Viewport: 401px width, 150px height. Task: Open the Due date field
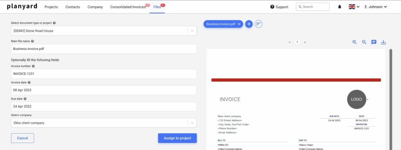(104, 107)
